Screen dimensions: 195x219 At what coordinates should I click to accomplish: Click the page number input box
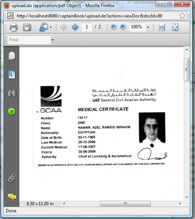pos(87,27)
